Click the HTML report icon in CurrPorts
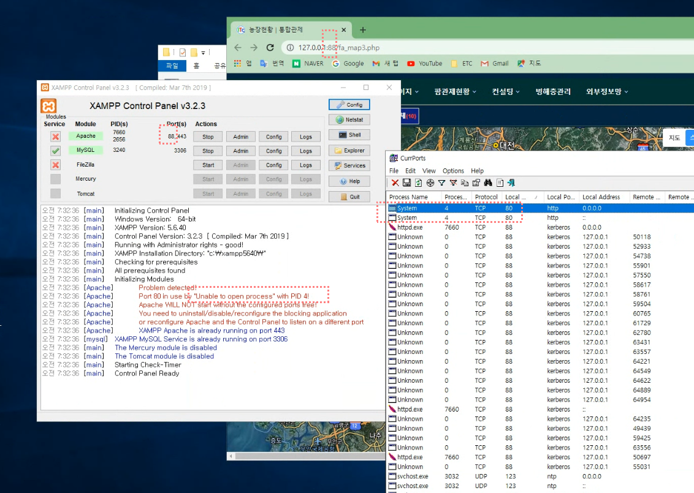The image size is (694, 493). [x=500, y=183]
